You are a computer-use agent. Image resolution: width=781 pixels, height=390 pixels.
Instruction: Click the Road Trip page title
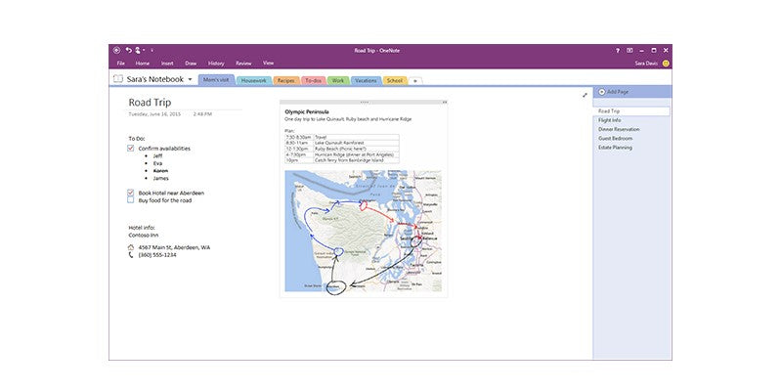pyautogui.click(x=150, y=103)
